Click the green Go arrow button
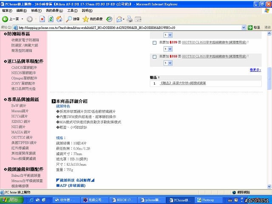Viewport: 272px width, 204px height. [250, 27]
